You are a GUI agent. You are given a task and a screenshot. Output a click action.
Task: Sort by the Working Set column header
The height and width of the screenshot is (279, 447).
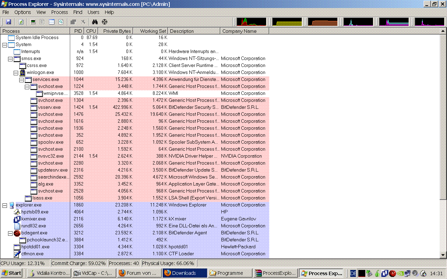[x=150, y=31]
